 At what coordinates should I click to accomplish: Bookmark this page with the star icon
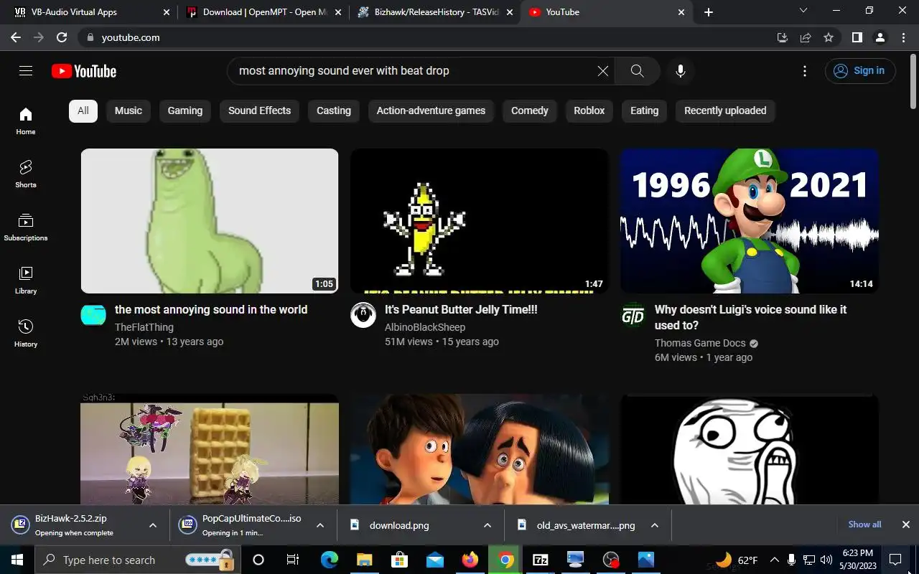point(829,37)
